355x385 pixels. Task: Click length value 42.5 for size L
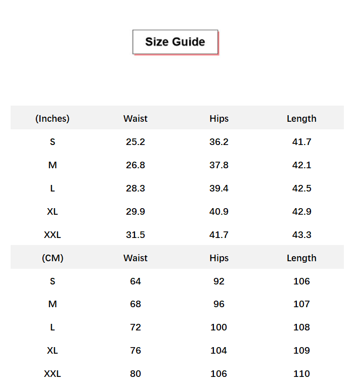[x=302, y=188]
